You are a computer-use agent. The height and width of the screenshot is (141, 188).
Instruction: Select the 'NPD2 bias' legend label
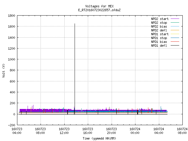(159, 26)
